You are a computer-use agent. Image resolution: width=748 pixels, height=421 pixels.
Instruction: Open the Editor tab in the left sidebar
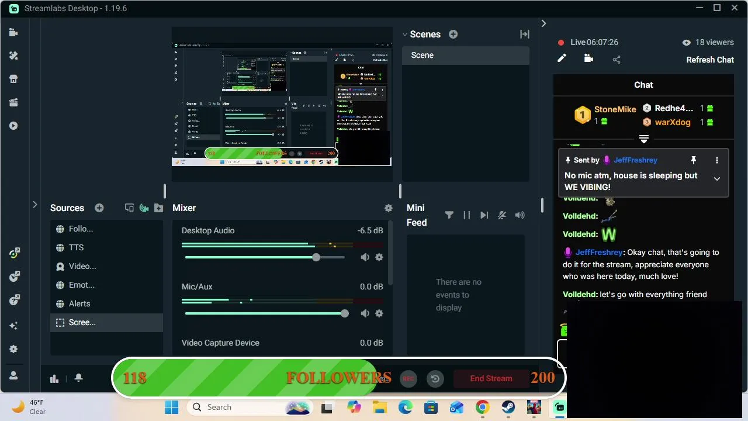coord(13,33)
